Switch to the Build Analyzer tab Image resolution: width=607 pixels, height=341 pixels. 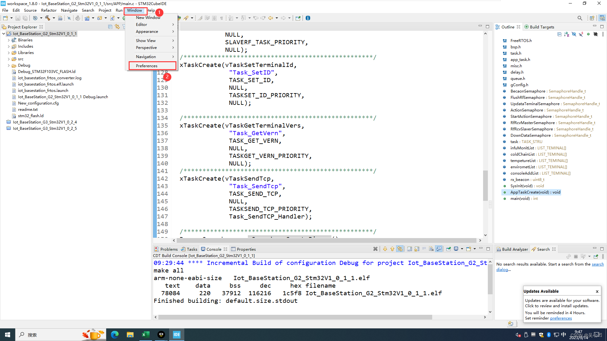click(x=512, y=249)
